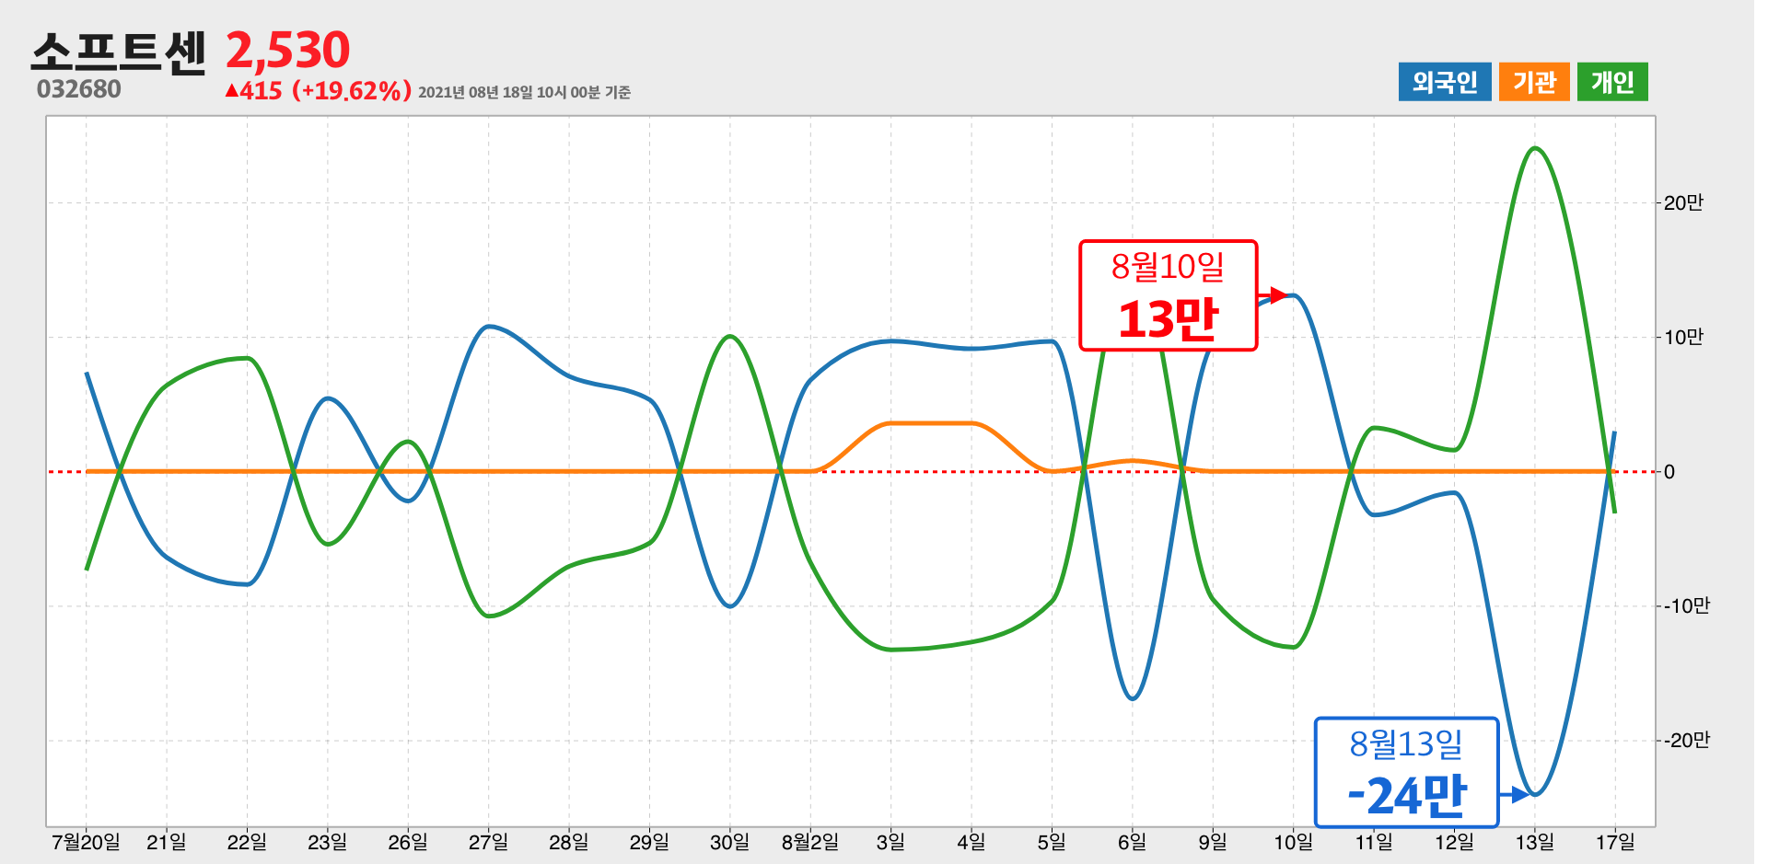Viewport: 1768px width, 864px height.
Task: Click the y-axis label 0
Action: click(x=1669, y=472)
